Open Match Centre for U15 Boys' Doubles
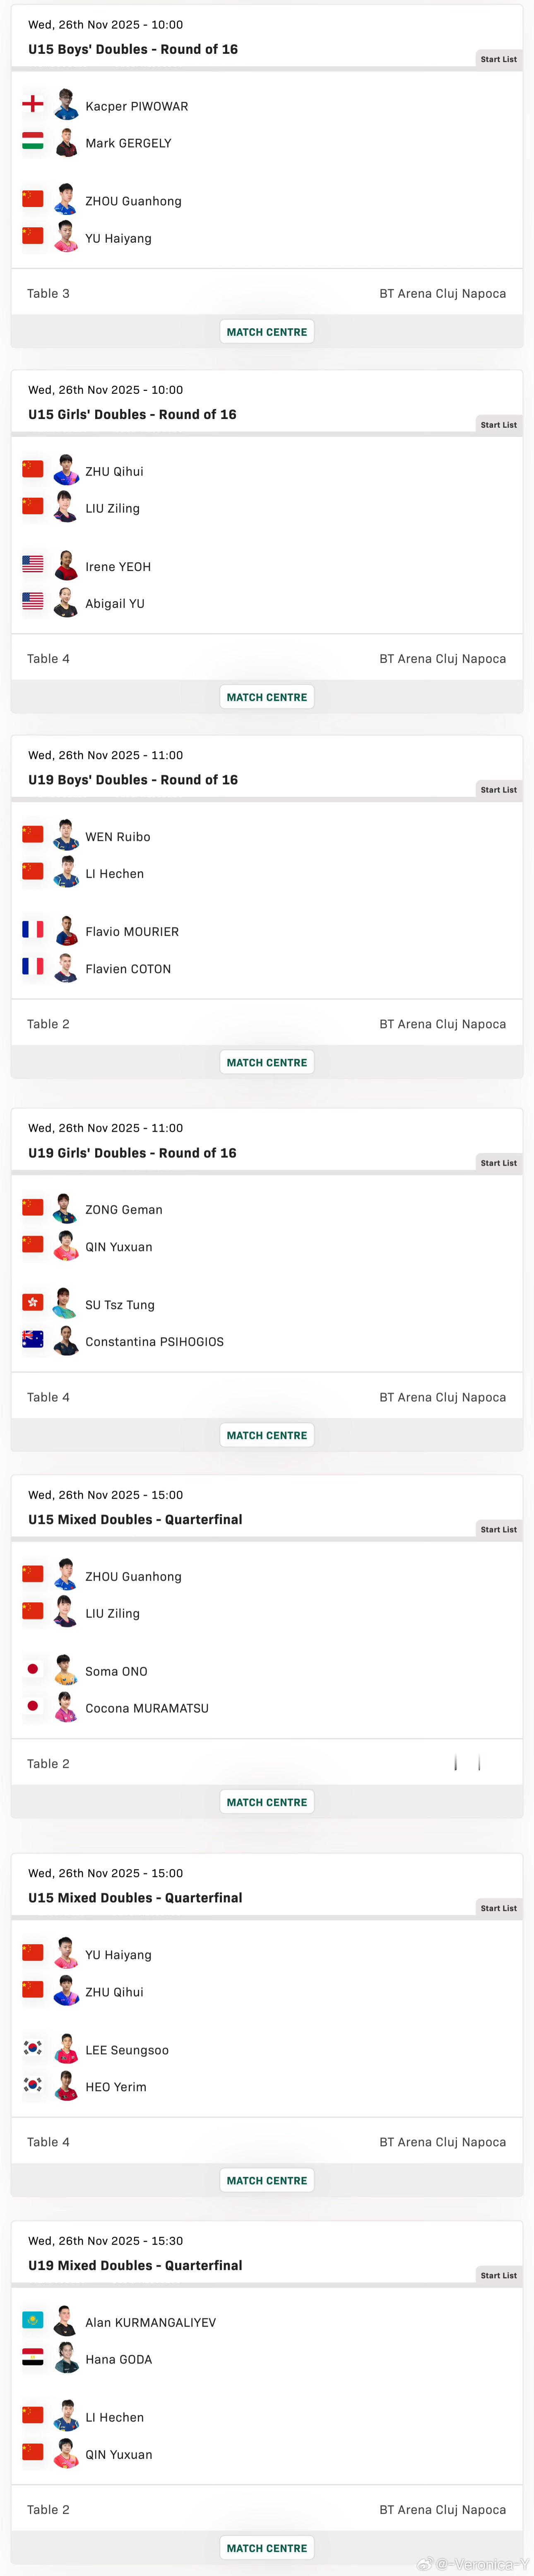Viewport: 534px width, 2576px height. [267, 332]
